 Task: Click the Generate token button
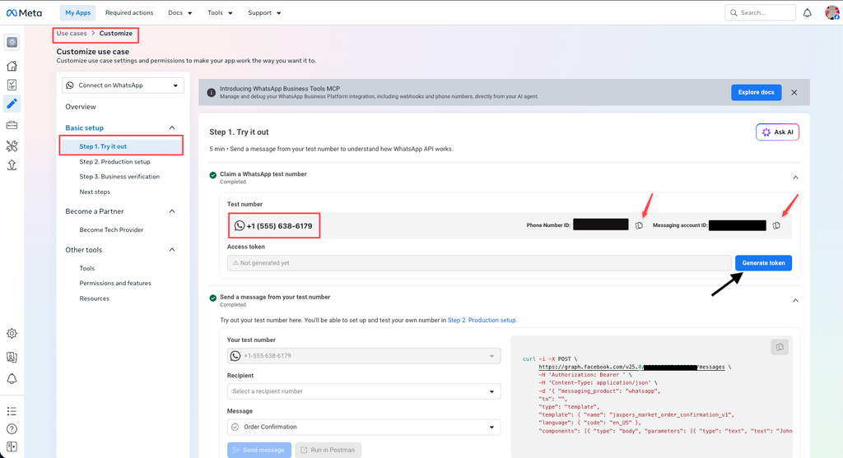pyautogui.click(x=763, y=263)
